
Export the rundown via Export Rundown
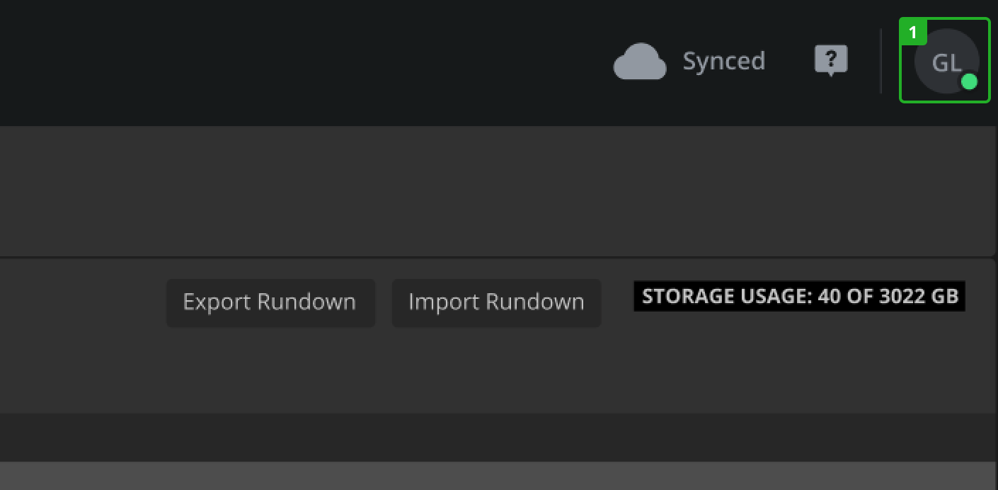click(x=270, y=302)
